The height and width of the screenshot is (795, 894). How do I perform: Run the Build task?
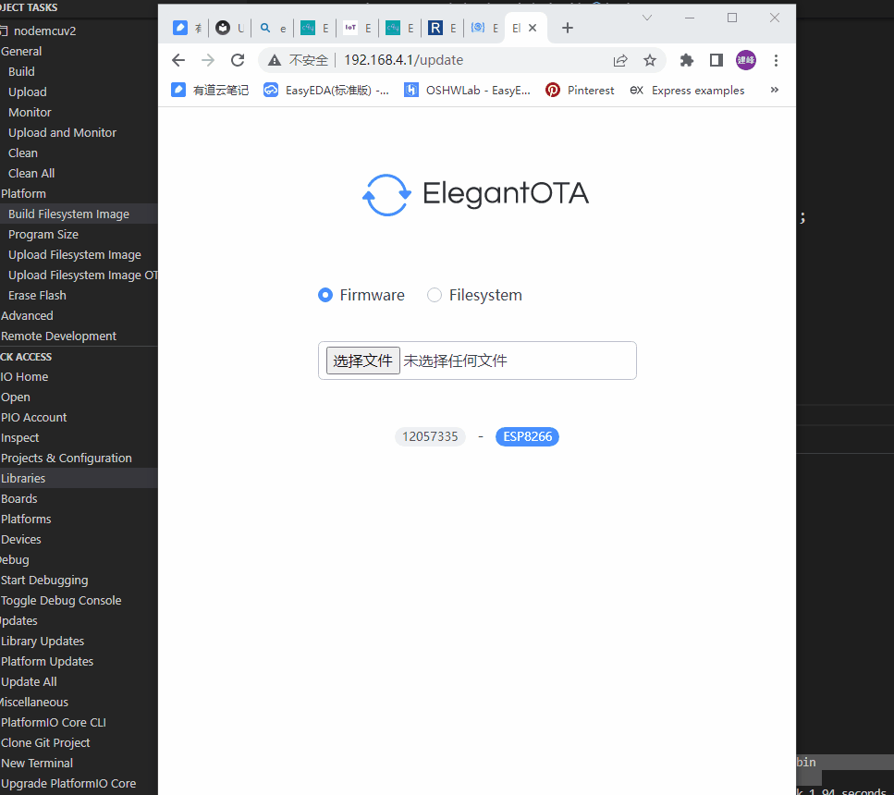click(21, 71)
